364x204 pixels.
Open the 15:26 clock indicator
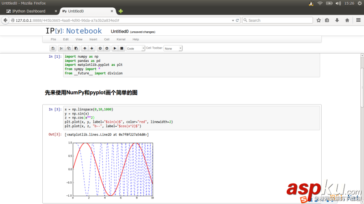click(349, 3)
